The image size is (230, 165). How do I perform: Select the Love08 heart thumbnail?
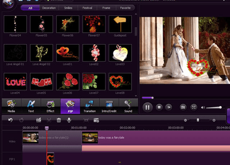pyautogui.click(x=120, y=82)
